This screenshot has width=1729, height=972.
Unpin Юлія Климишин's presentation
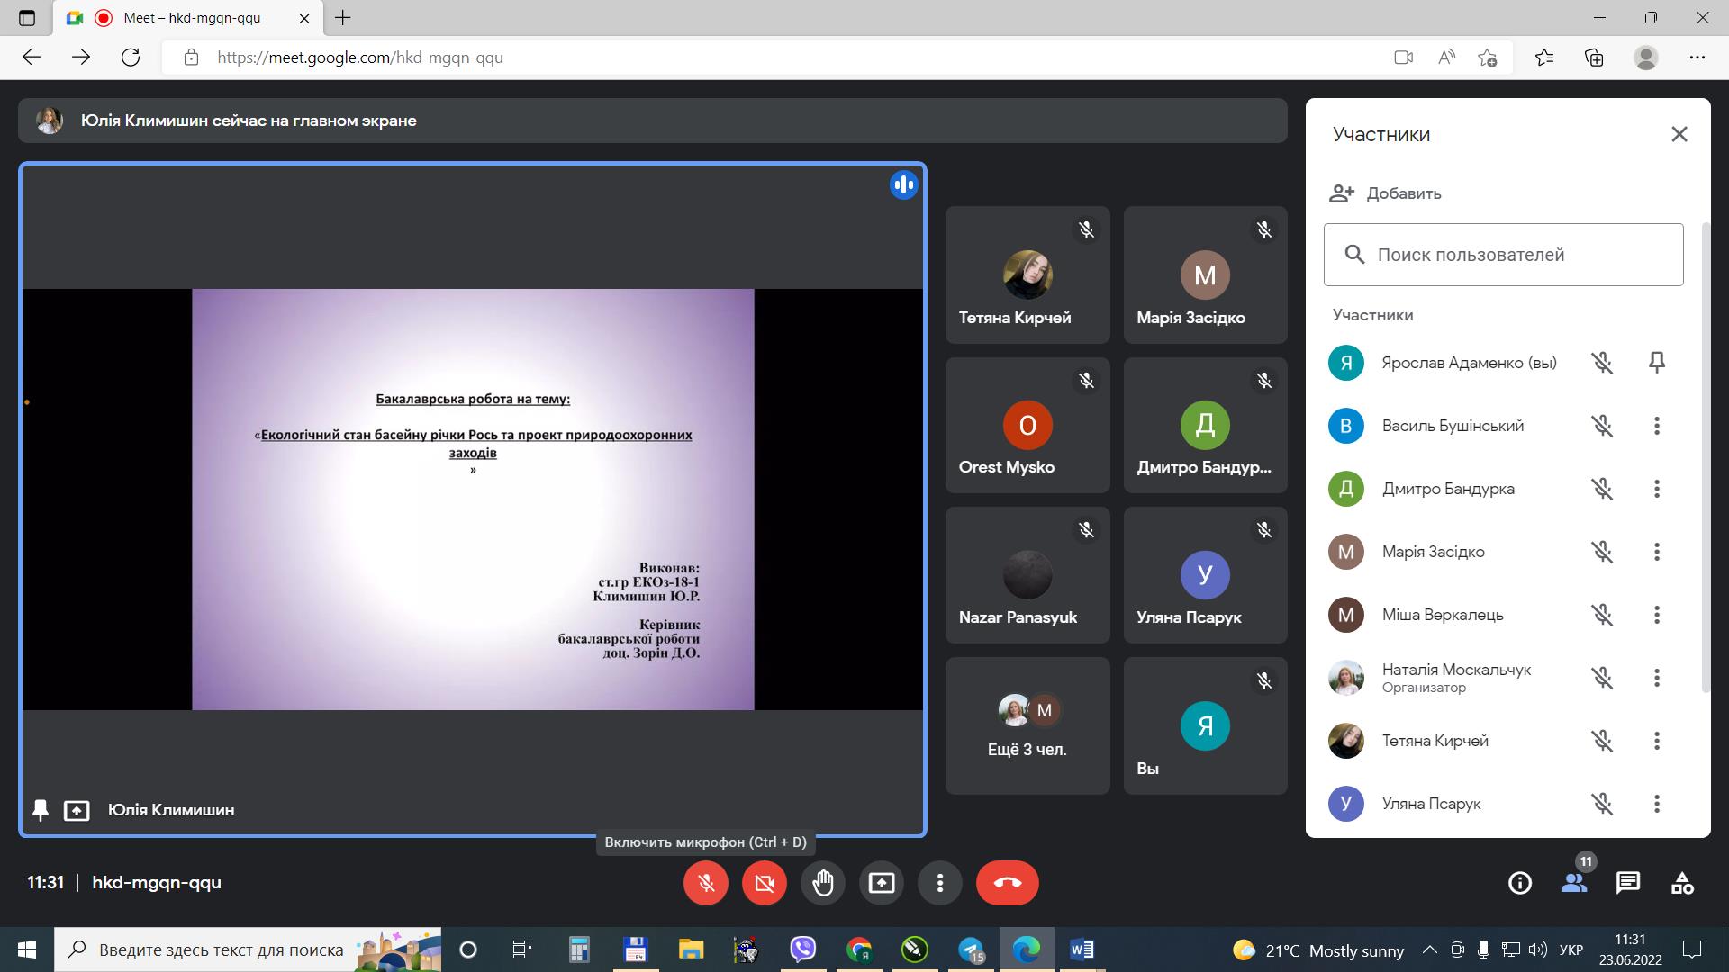pos(41,810)
